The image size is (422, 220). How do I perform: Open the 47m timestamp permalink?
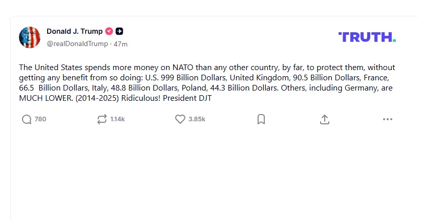tap(120, 44)
